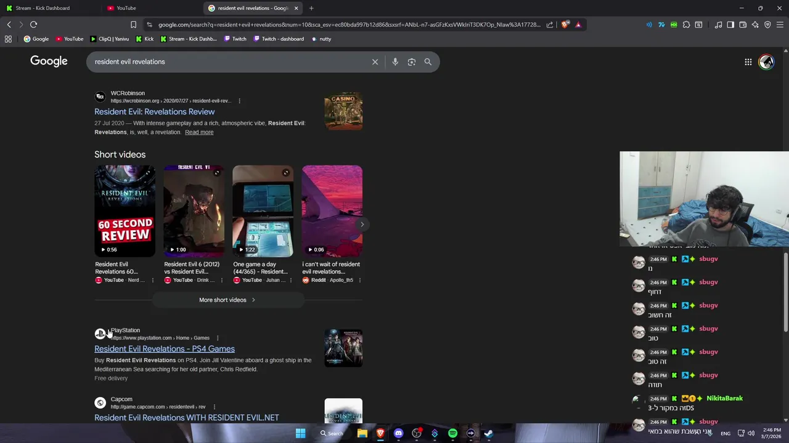This screenshot has width=789, height=443.
Task: Click the Brave Rewards triangle icon
Action: point(578,25)
